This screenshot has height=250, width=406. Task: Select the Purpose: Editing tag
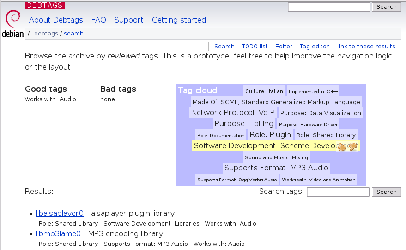[x=244, y=123]
